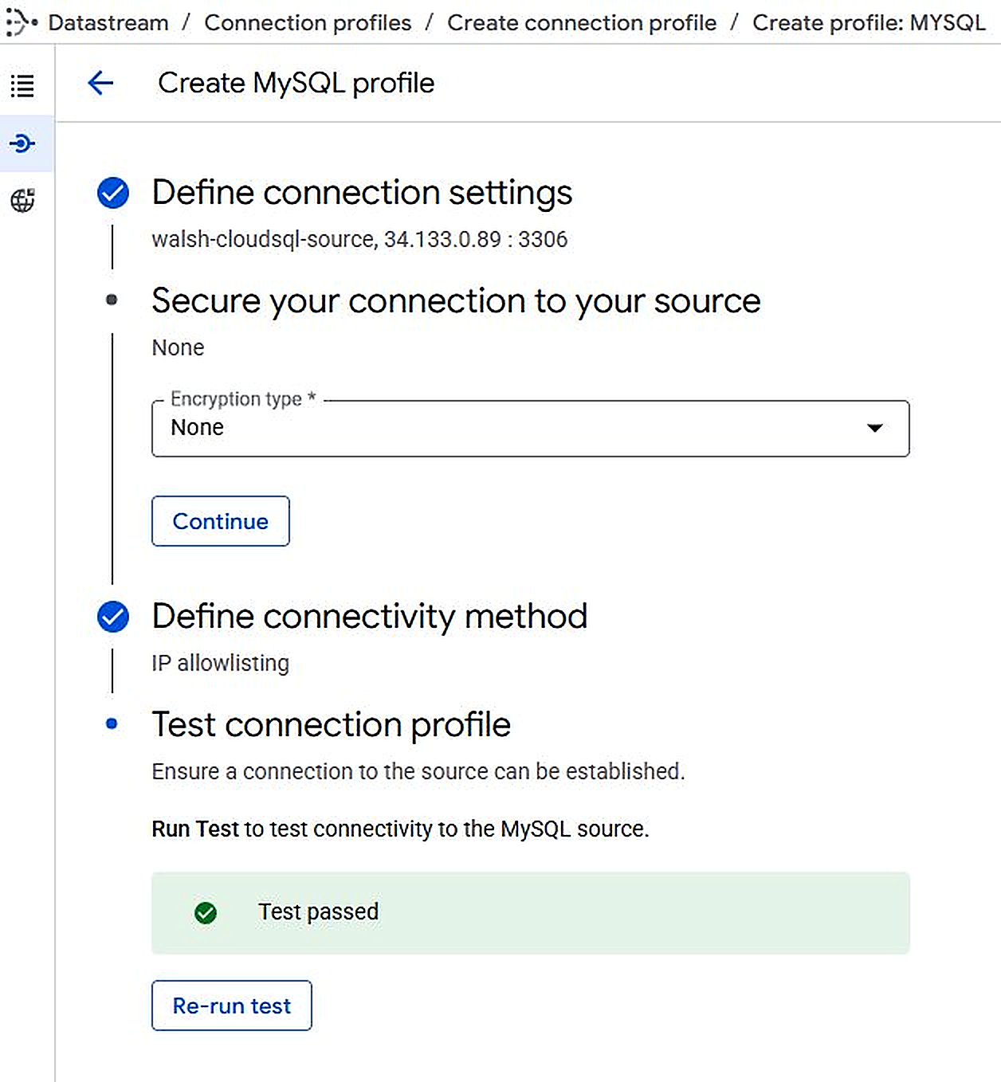Go back using the left arrow
1001x1082 pixels.
pyautogui.click(x=100, y=83)
